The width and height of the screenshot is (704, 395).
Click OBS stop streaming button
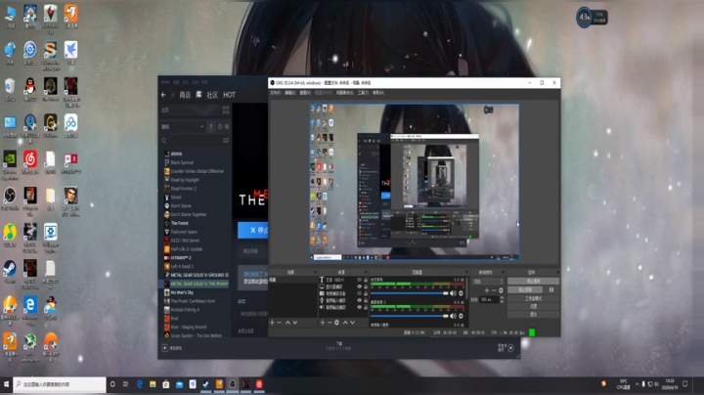coord(534,281)
